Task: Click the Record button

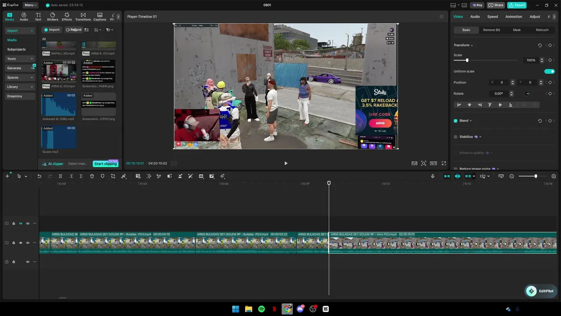Action: tap(73, 30)
